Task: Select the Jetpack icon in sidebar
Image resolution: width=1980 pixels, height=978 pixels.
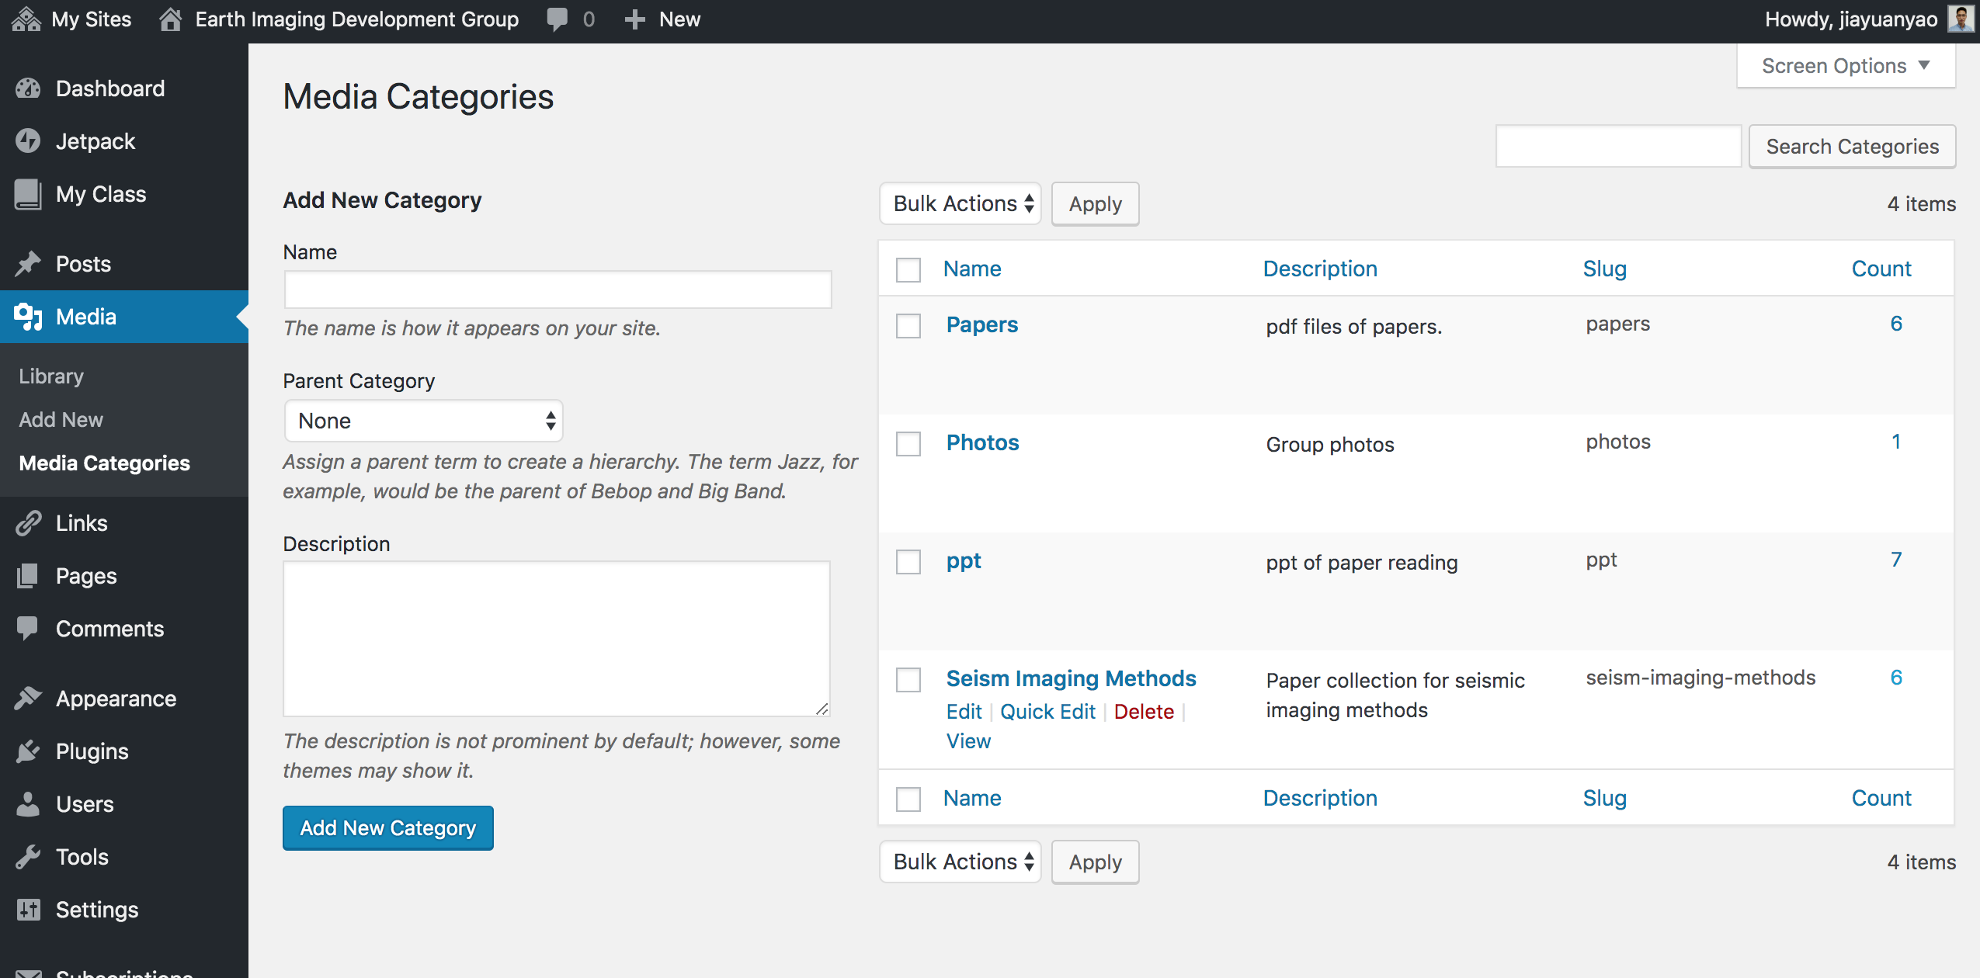Action: 28,140
